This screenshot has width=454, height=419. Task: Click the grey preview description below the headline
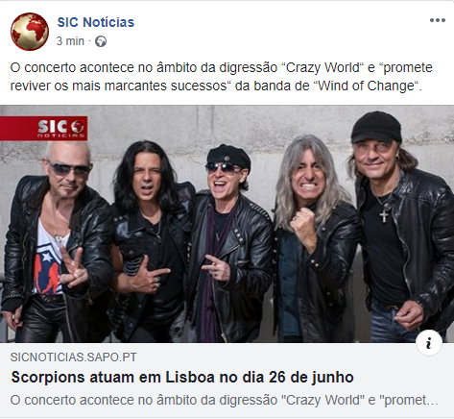pos(224,400)
